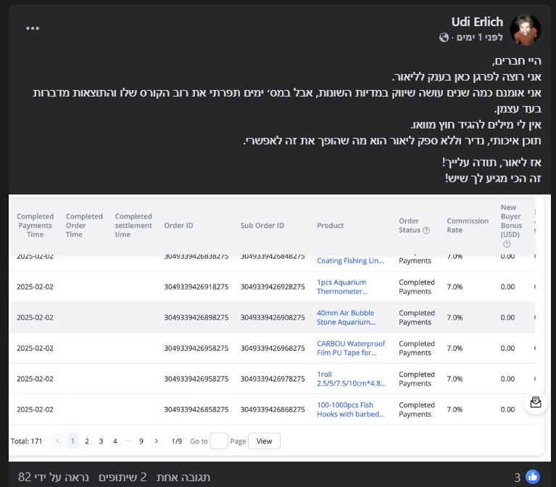The image size is (556, 487).
Task: Open 100-1000pcs Fish Hooks product link
Action: point(350,409)
